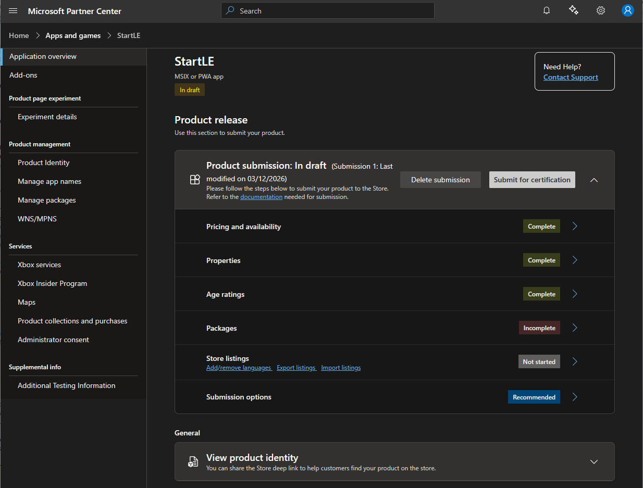Open the Copilot sparkle icon
Viewport: 643px width, 488px height.
tap(574, 10)
